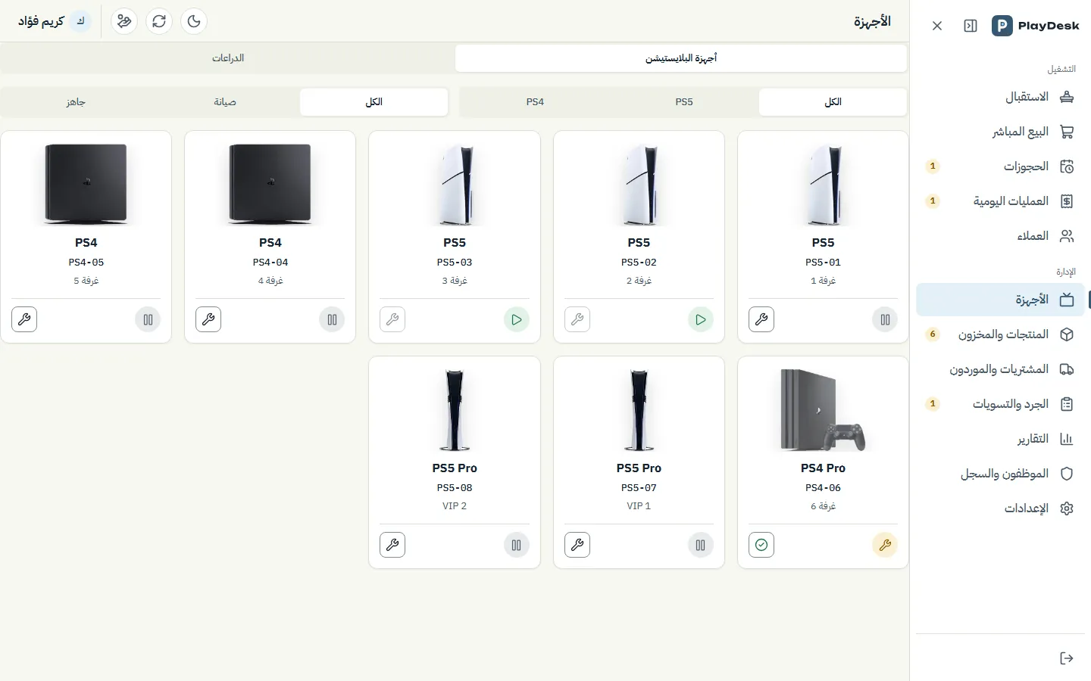The image size is (1091, 681).
Task: Open the العملاء section
Action: pyautogui.click(x=1000, y=236)
